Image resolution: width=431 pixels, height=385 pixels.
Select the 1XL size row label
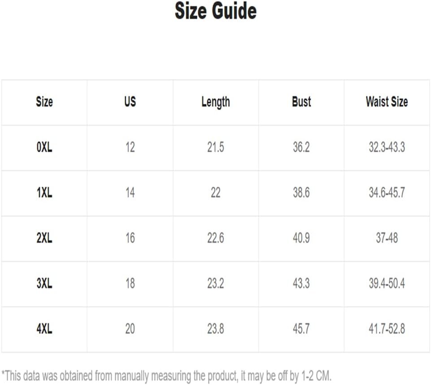coord(44,192)
